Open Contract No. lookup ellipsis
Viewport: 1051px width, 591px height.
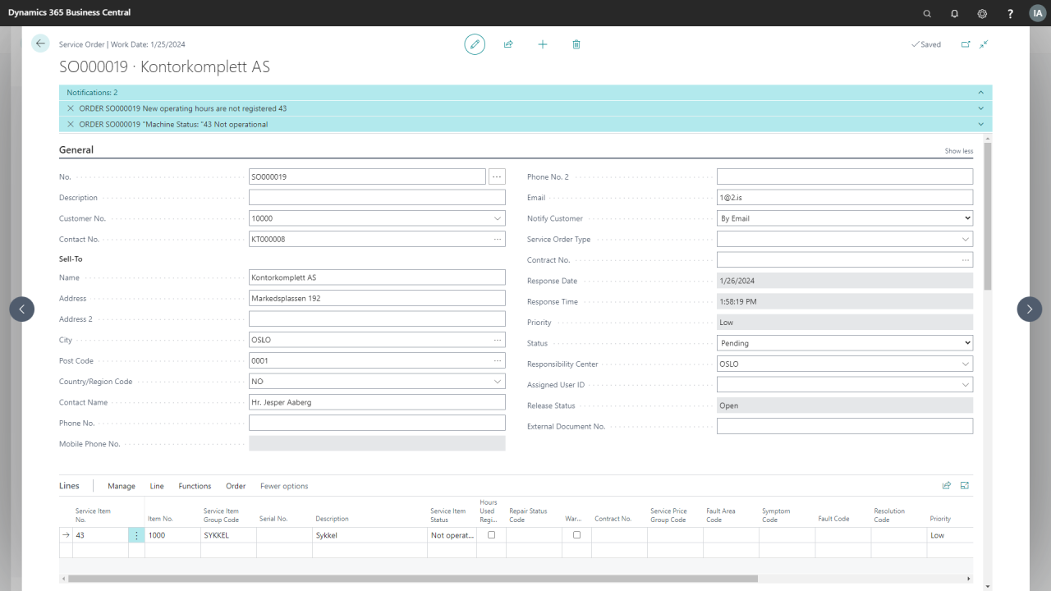(965, 260)
